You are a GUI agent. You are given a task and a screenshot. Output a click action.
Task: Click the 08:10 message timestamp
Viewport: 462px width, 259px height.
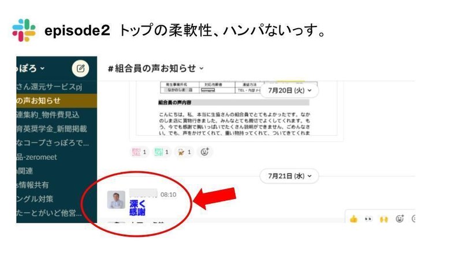point(168,195)
